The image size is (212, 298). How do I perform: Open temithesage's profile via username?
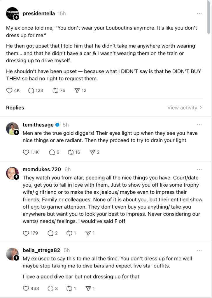click(x=38, y=125)
